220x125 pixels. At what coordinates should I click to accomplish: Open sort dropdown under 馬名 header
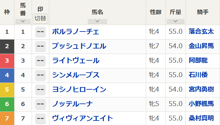click(97, 22)
